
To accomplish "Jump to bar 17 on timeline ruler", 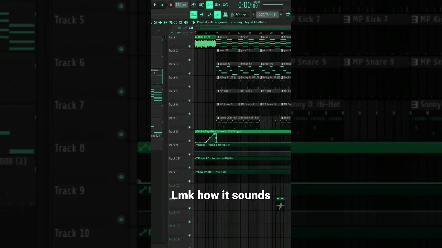I will click(x=239, y=33).
